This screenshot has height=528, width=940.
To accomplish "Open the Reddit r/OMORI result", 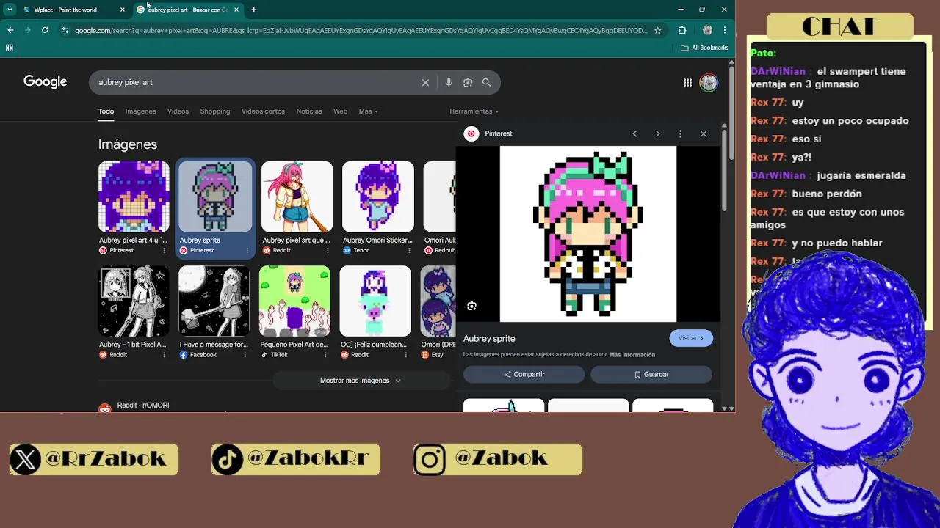I will click(x=142, y=406).
